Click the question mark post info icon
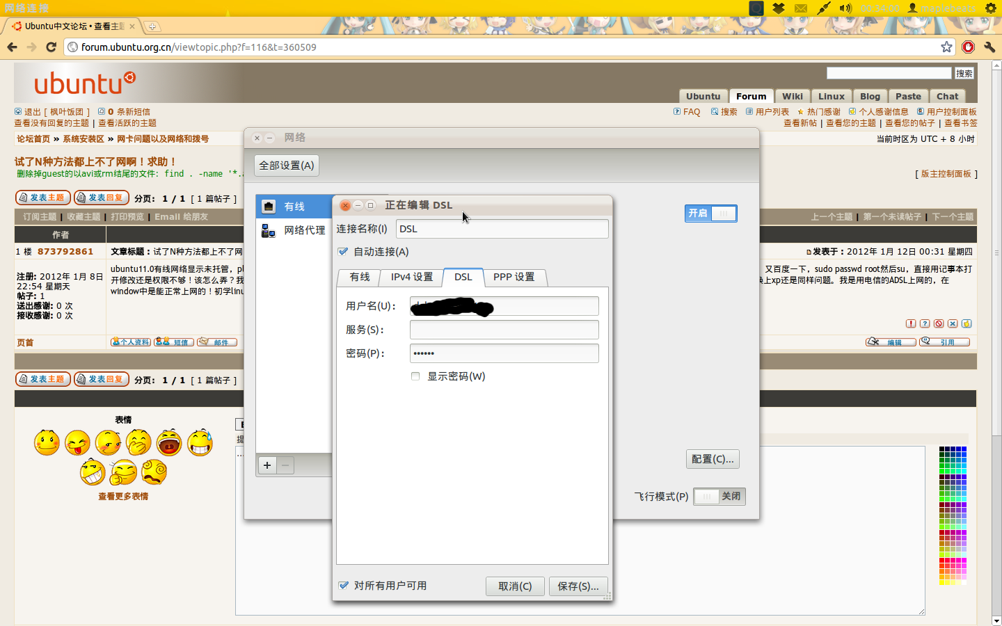This screenshot has height=626, width=1002. 925,323
